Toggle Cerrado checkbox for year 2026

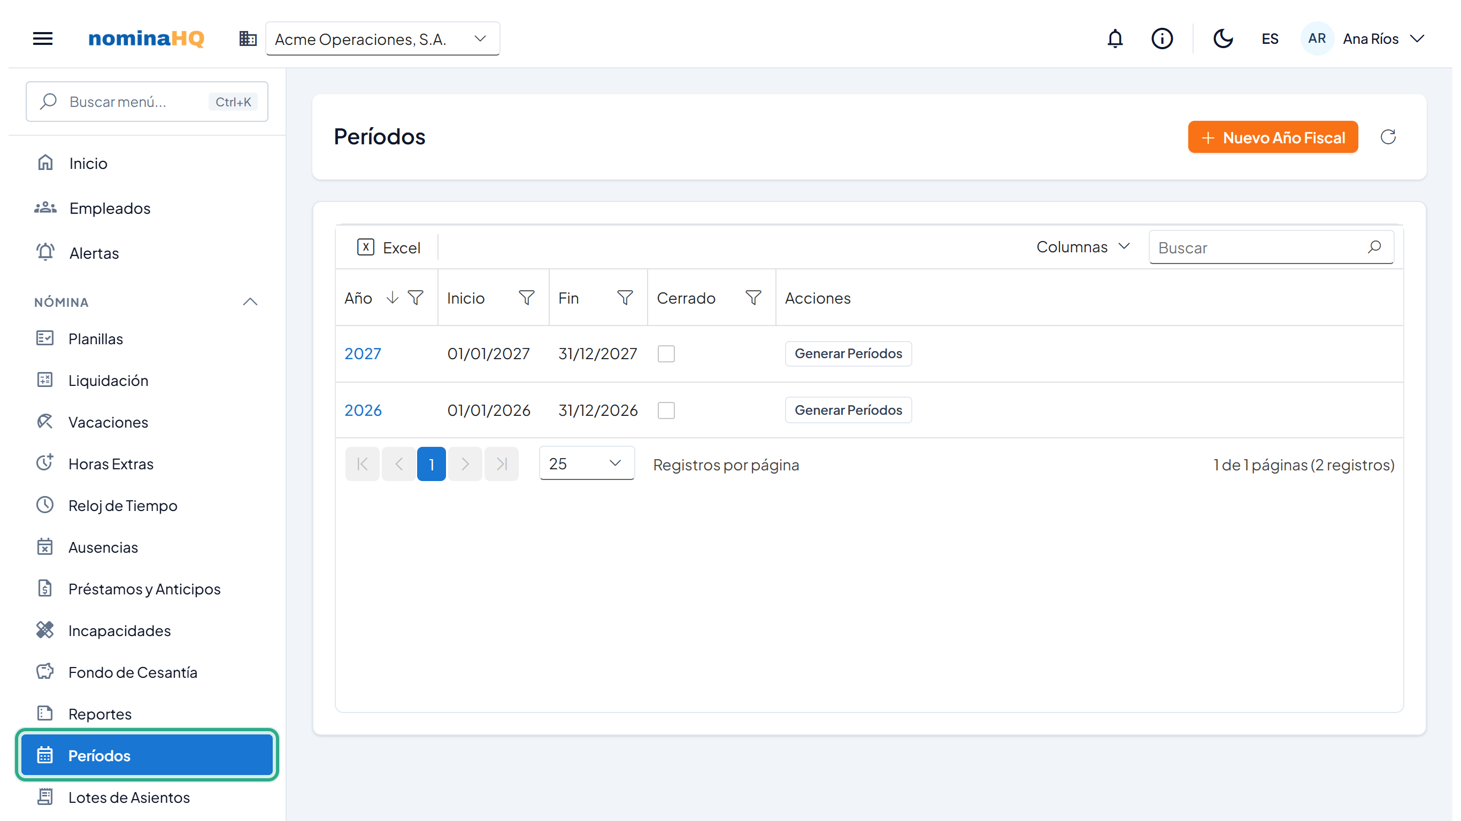(666, 410)
